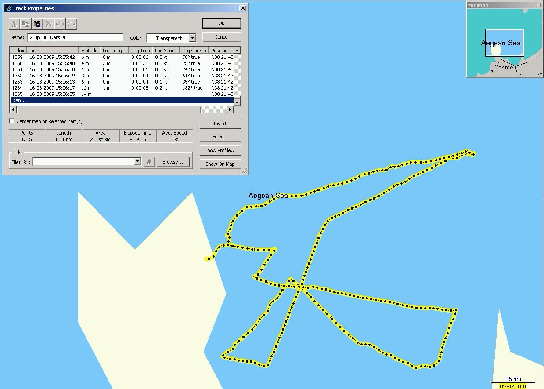
Task: Open the Filter... dialog
Action: click(220, 137)
